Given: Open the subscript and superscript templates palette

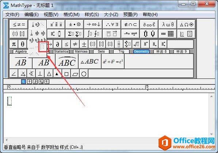Looking at the screenshot, I should pos(56,34).
